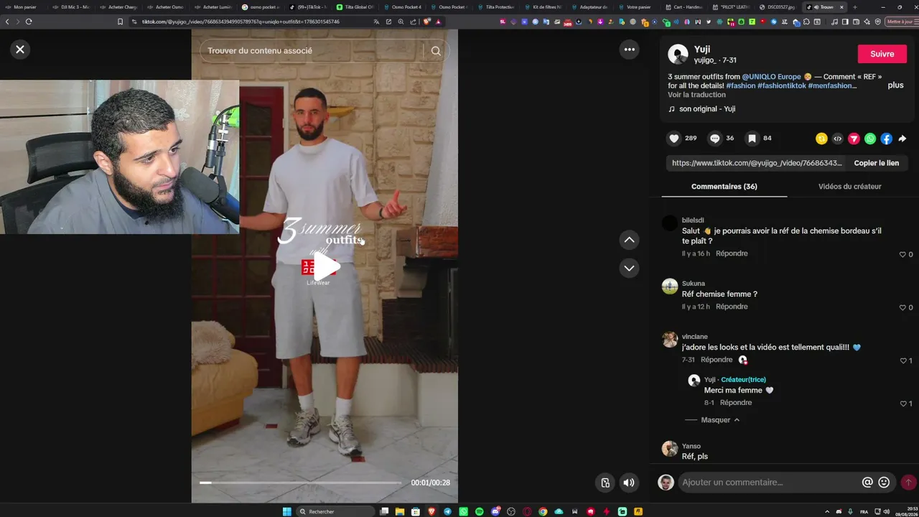Open the #fashiontiktok hashtag
Screen dimensions: 919x517
(781, 85)
